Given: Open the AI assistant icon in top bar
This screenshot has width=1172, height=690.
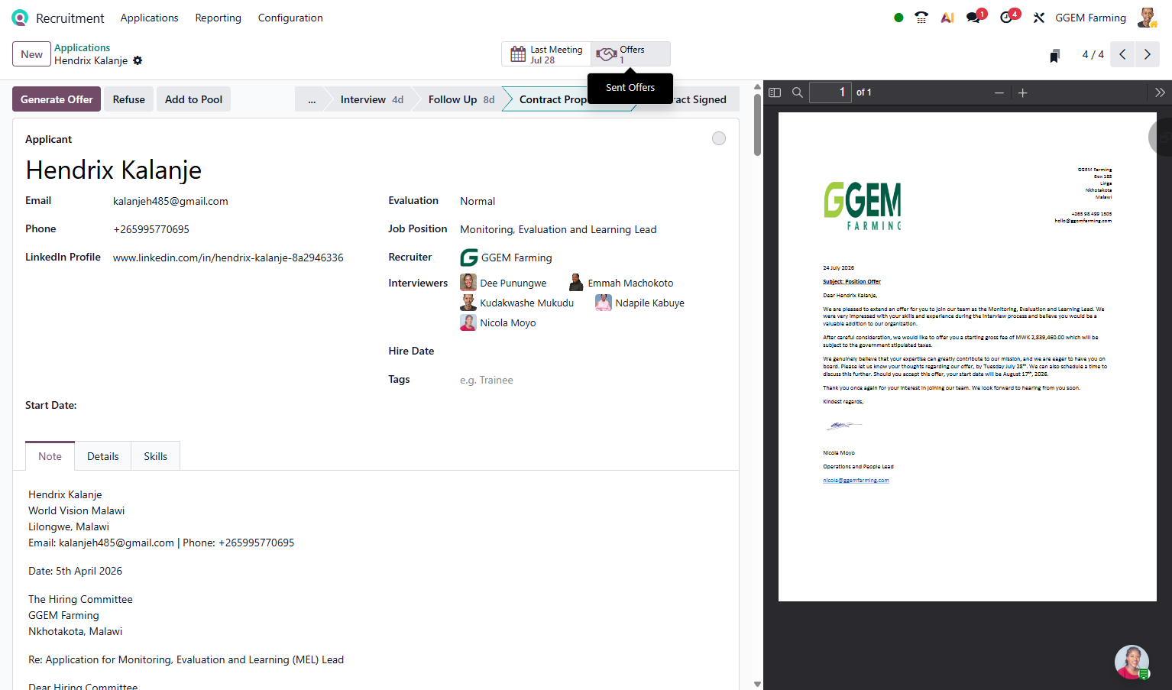Looking at the screenshot, I should [947, 18].
